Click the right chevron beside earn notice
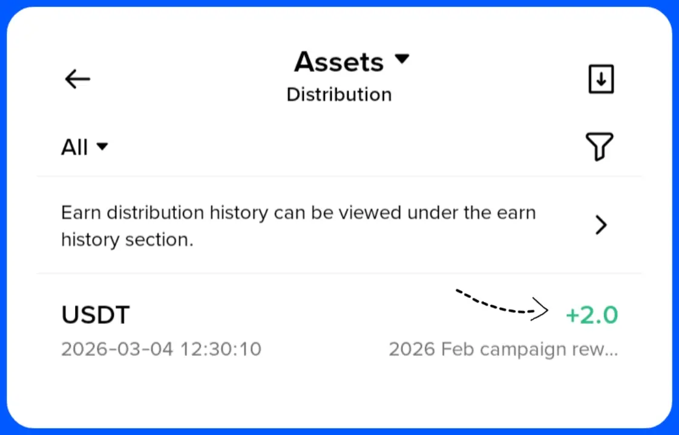 coord(600,225)
